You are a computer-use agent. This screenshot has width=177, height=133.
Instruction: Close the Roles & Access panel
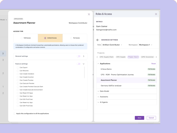[156, 14]
